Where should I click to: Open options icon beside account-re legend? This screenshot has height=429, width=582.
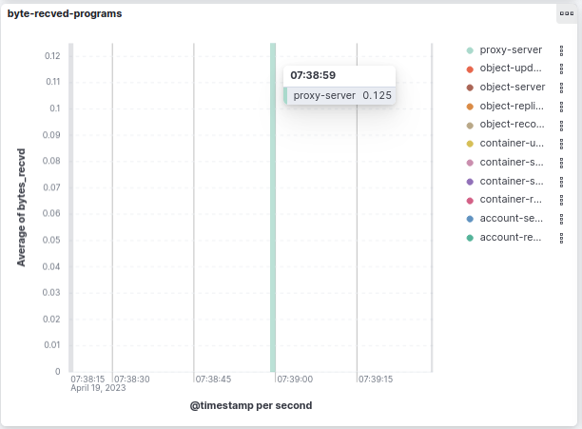tap(562, 238)
